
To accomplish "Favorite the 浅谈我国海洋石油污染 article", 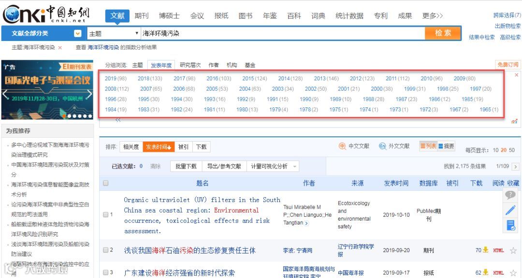I will pyautogui.click(x=513, y=251).
